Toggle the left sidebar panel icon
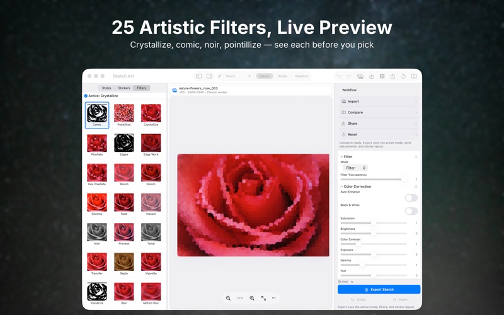The width and height of the screenshot is (504, 315). click(x=199, y=76)
